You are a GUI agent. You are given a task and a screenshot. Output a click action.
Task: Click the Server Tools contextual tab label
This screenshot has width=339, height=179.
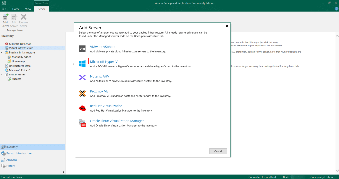tap(41, 3)
